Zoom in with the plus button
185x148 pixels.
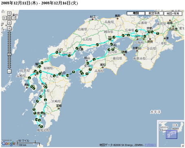tap(9, 28)
